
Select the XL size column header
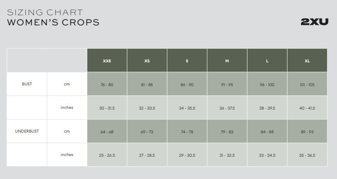click(307, 60)
